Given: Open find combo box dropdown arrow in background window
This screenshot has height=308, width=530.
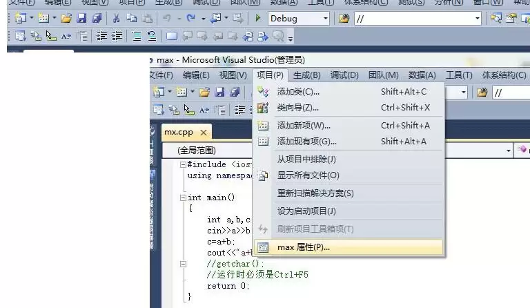Looking at the screenshot, I should tap(478, 18).
